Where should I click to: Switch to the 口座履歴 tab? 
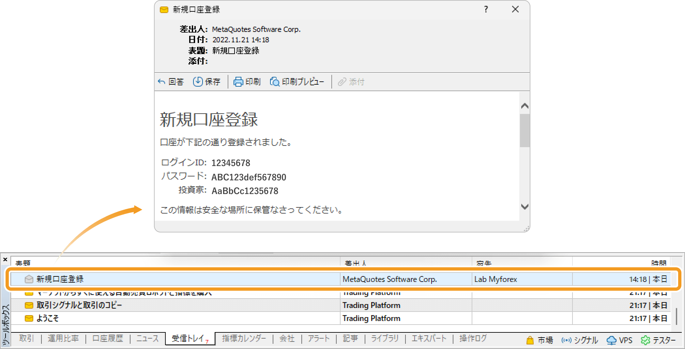[x=108, y=339]
